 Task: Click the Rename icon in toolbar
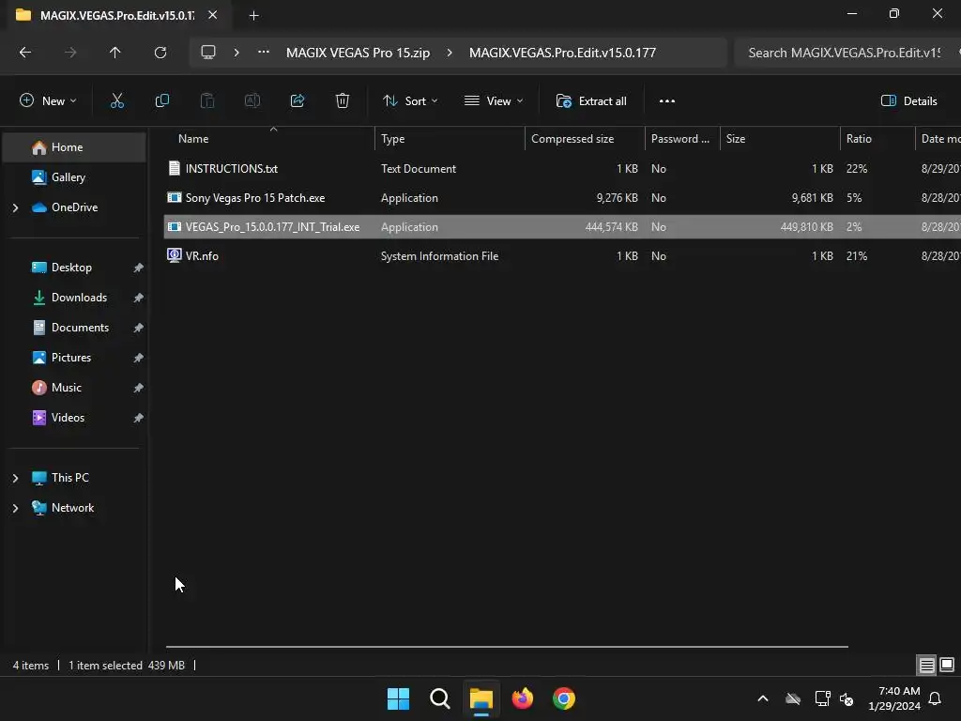click(x=252, y=101)
